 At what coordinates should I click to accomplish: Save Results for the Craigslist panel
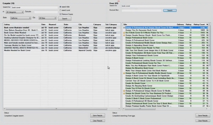pos(97,115)
